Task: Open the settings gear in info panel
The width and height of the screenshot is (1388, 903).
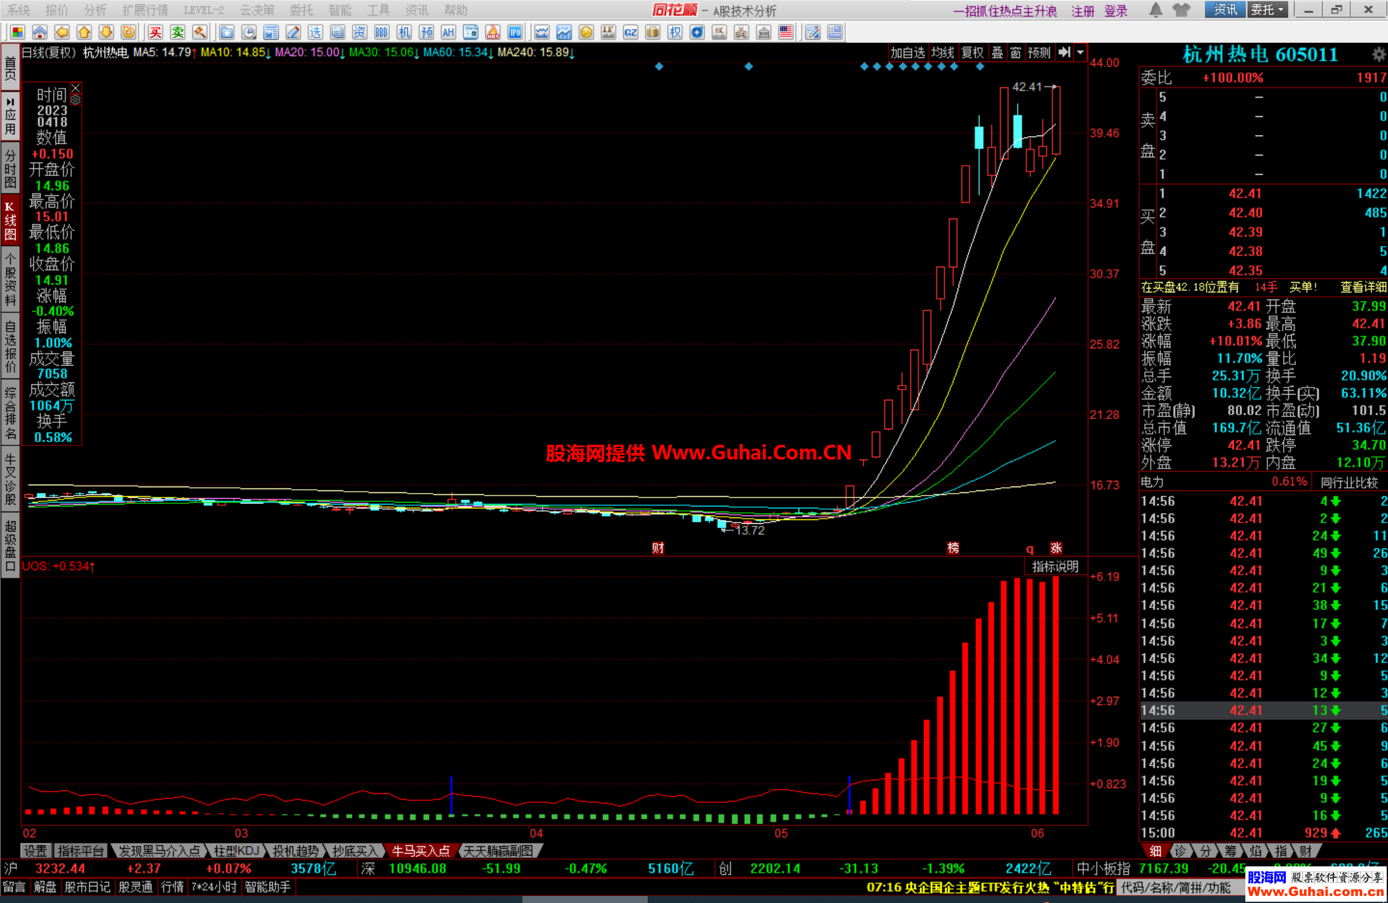Action: (76, 100)
